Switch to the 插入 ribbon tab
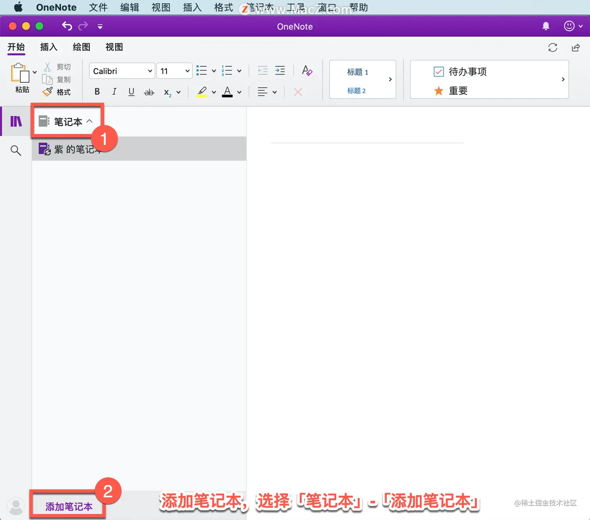Viewport: 590px width, 520px height. pyautogui.click(x=49, y=47)
